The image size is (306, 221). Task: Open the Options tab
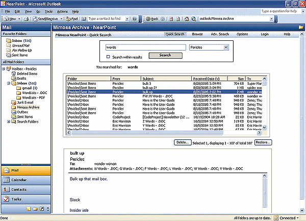242,34
